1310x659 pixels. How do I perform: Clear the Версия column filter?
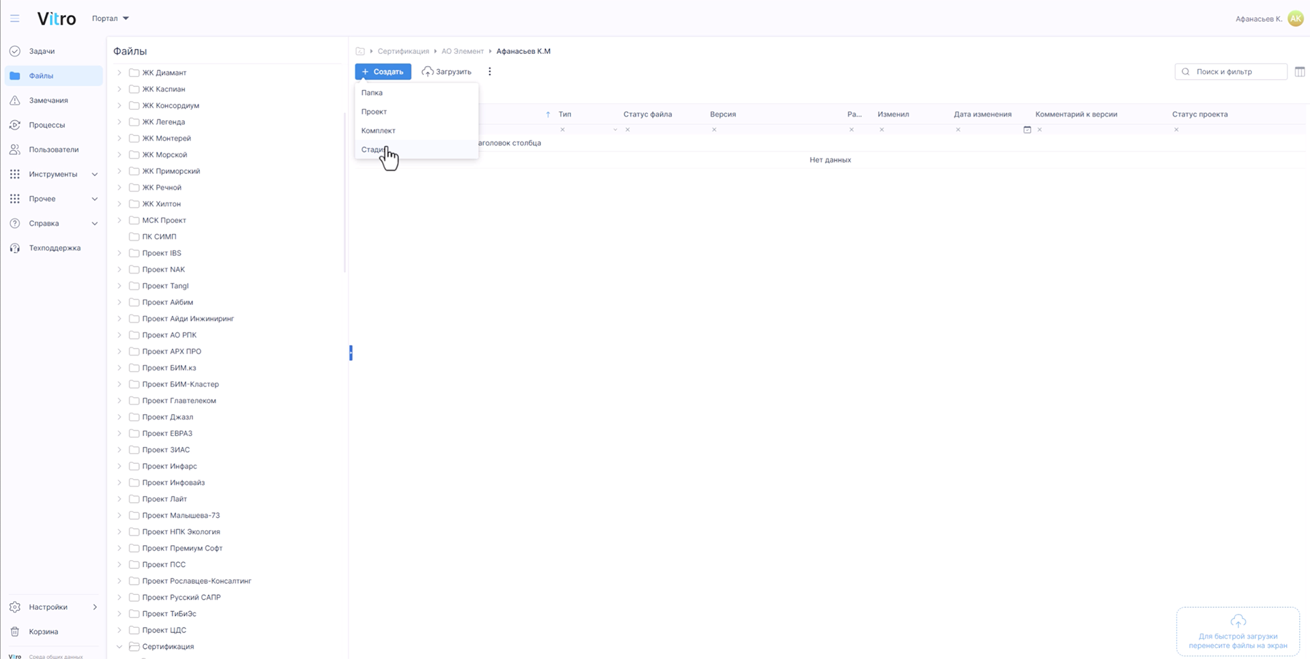tap(714, 130)
